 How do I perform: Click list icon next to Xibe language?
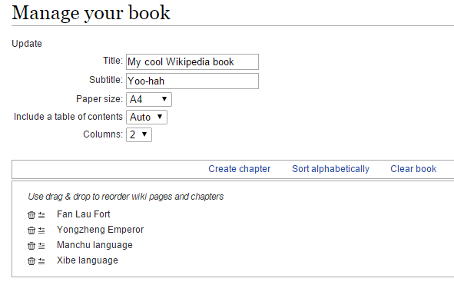pos(41,261)
